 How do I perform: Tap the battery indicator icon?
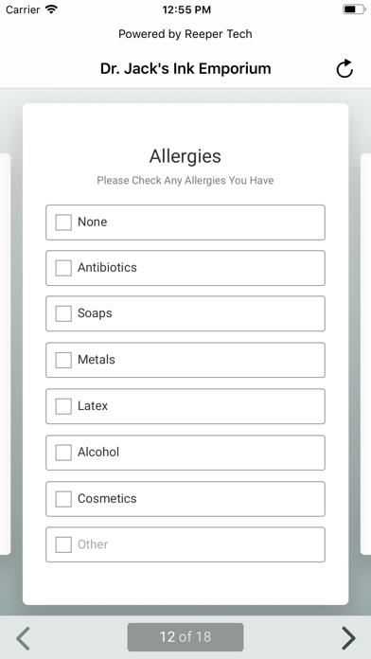point(354,9)
